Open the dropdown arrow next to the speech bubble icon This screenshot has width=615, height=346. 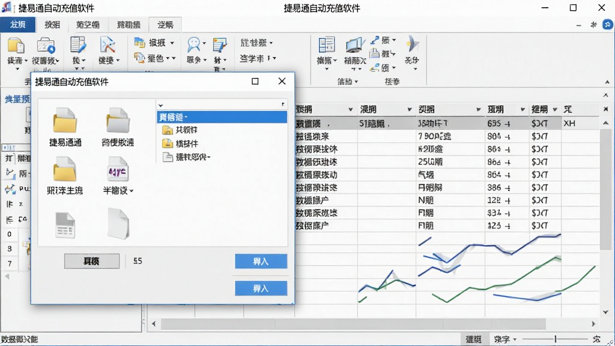(x=204, y=43)
